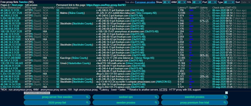251x106 pixels.
Task: Click Telenor Norge AS organization link
Action: [x=144, y=58]
